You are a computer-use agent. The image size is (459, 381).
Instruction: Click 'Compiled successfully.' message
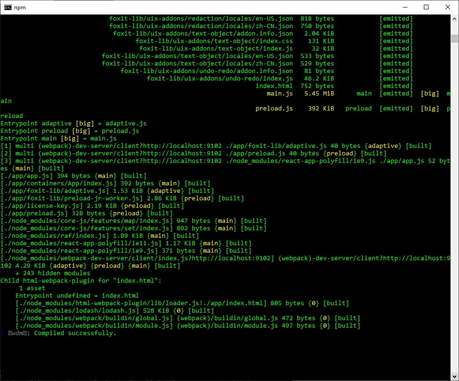[75, 333]
